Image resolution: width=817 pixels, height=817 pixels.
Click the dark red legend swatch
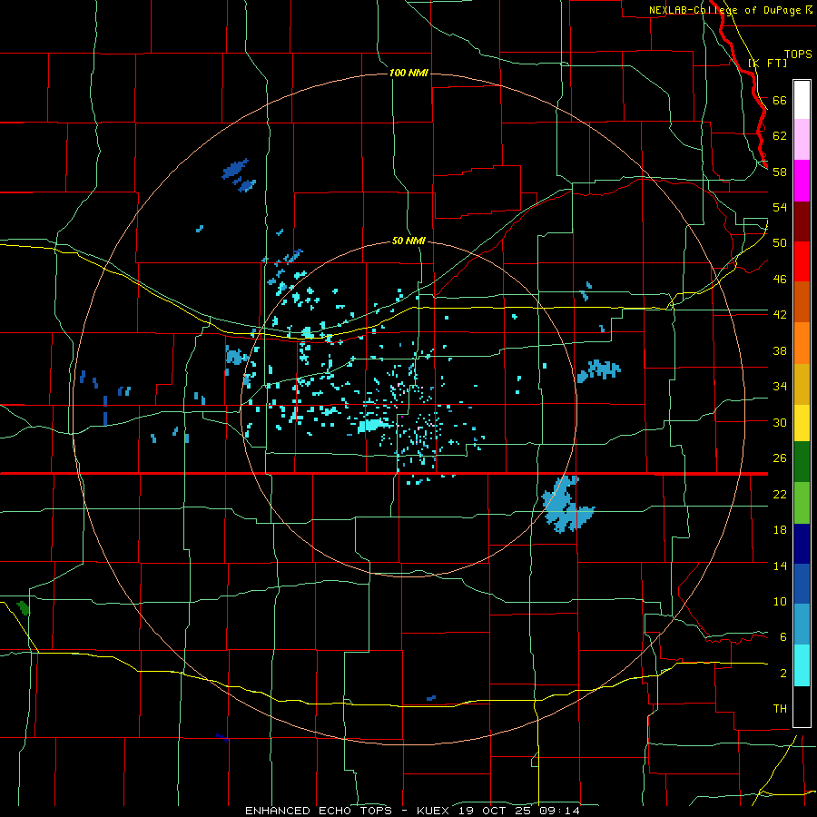pyautogui.click(x=802, y=221)
